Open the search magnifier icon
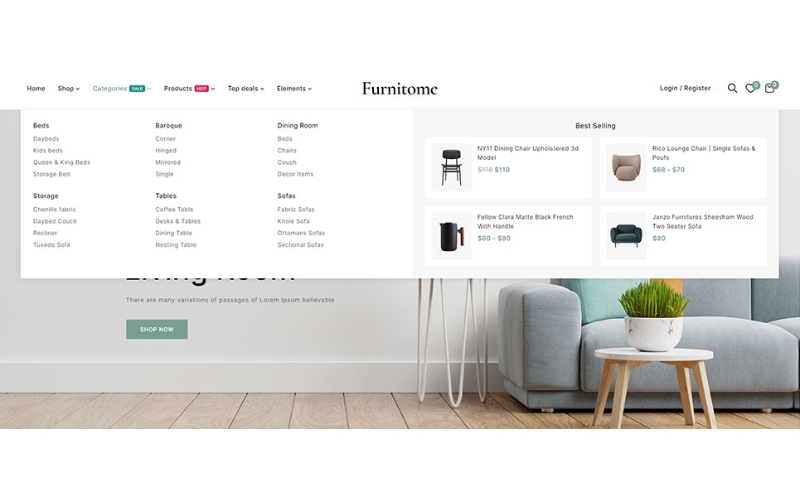Viewport: 800px width, 497px height. 732,88
